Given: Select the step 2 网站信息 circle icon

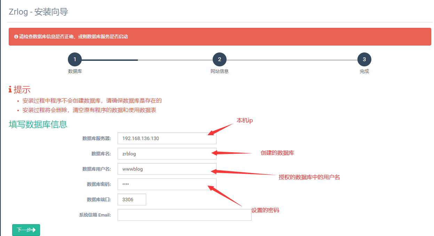Looking at the screenshot, I should [220, 59].
